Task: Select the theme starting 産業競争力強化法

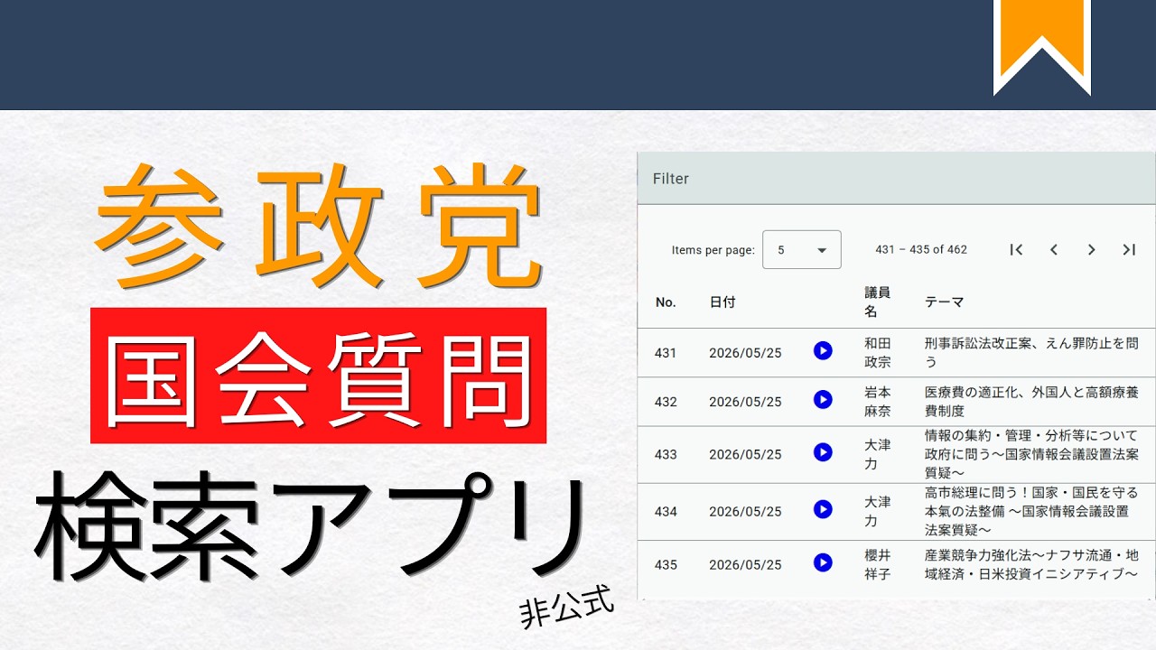Action: pos(1031,564)
